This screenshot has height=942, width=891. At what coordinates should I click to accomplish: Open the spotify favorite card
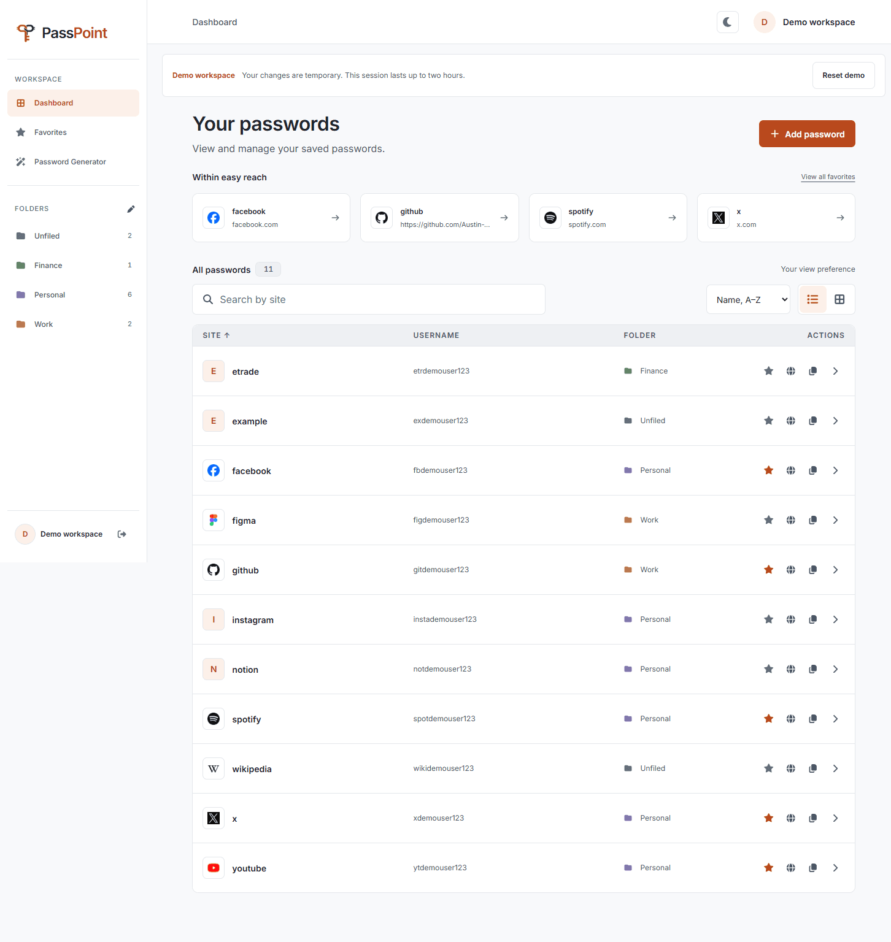[x=607, y=218]
